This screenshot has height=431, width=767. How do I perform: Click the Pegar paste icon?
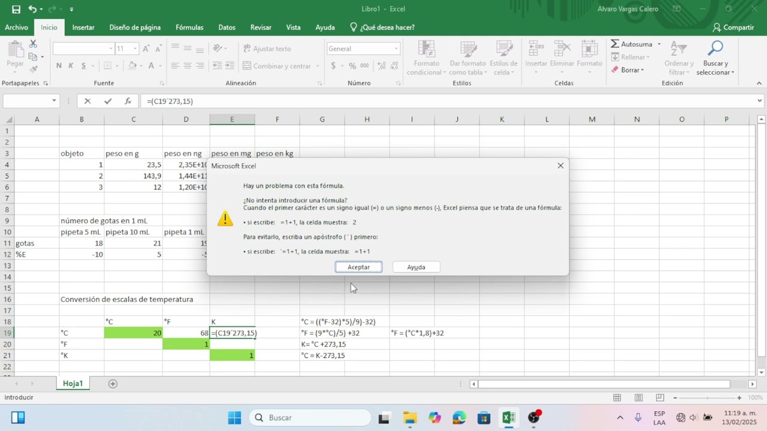[x=15, y=50]
